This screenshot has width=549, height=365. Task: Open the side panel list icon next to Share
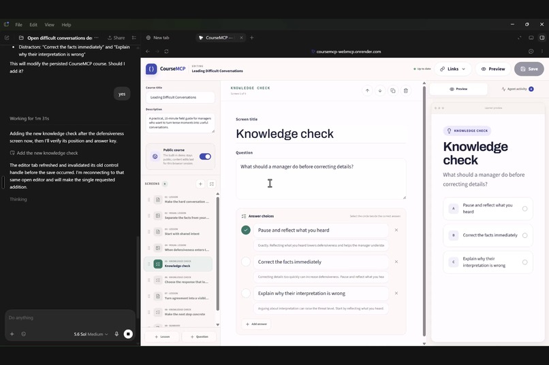coord(134,37)
